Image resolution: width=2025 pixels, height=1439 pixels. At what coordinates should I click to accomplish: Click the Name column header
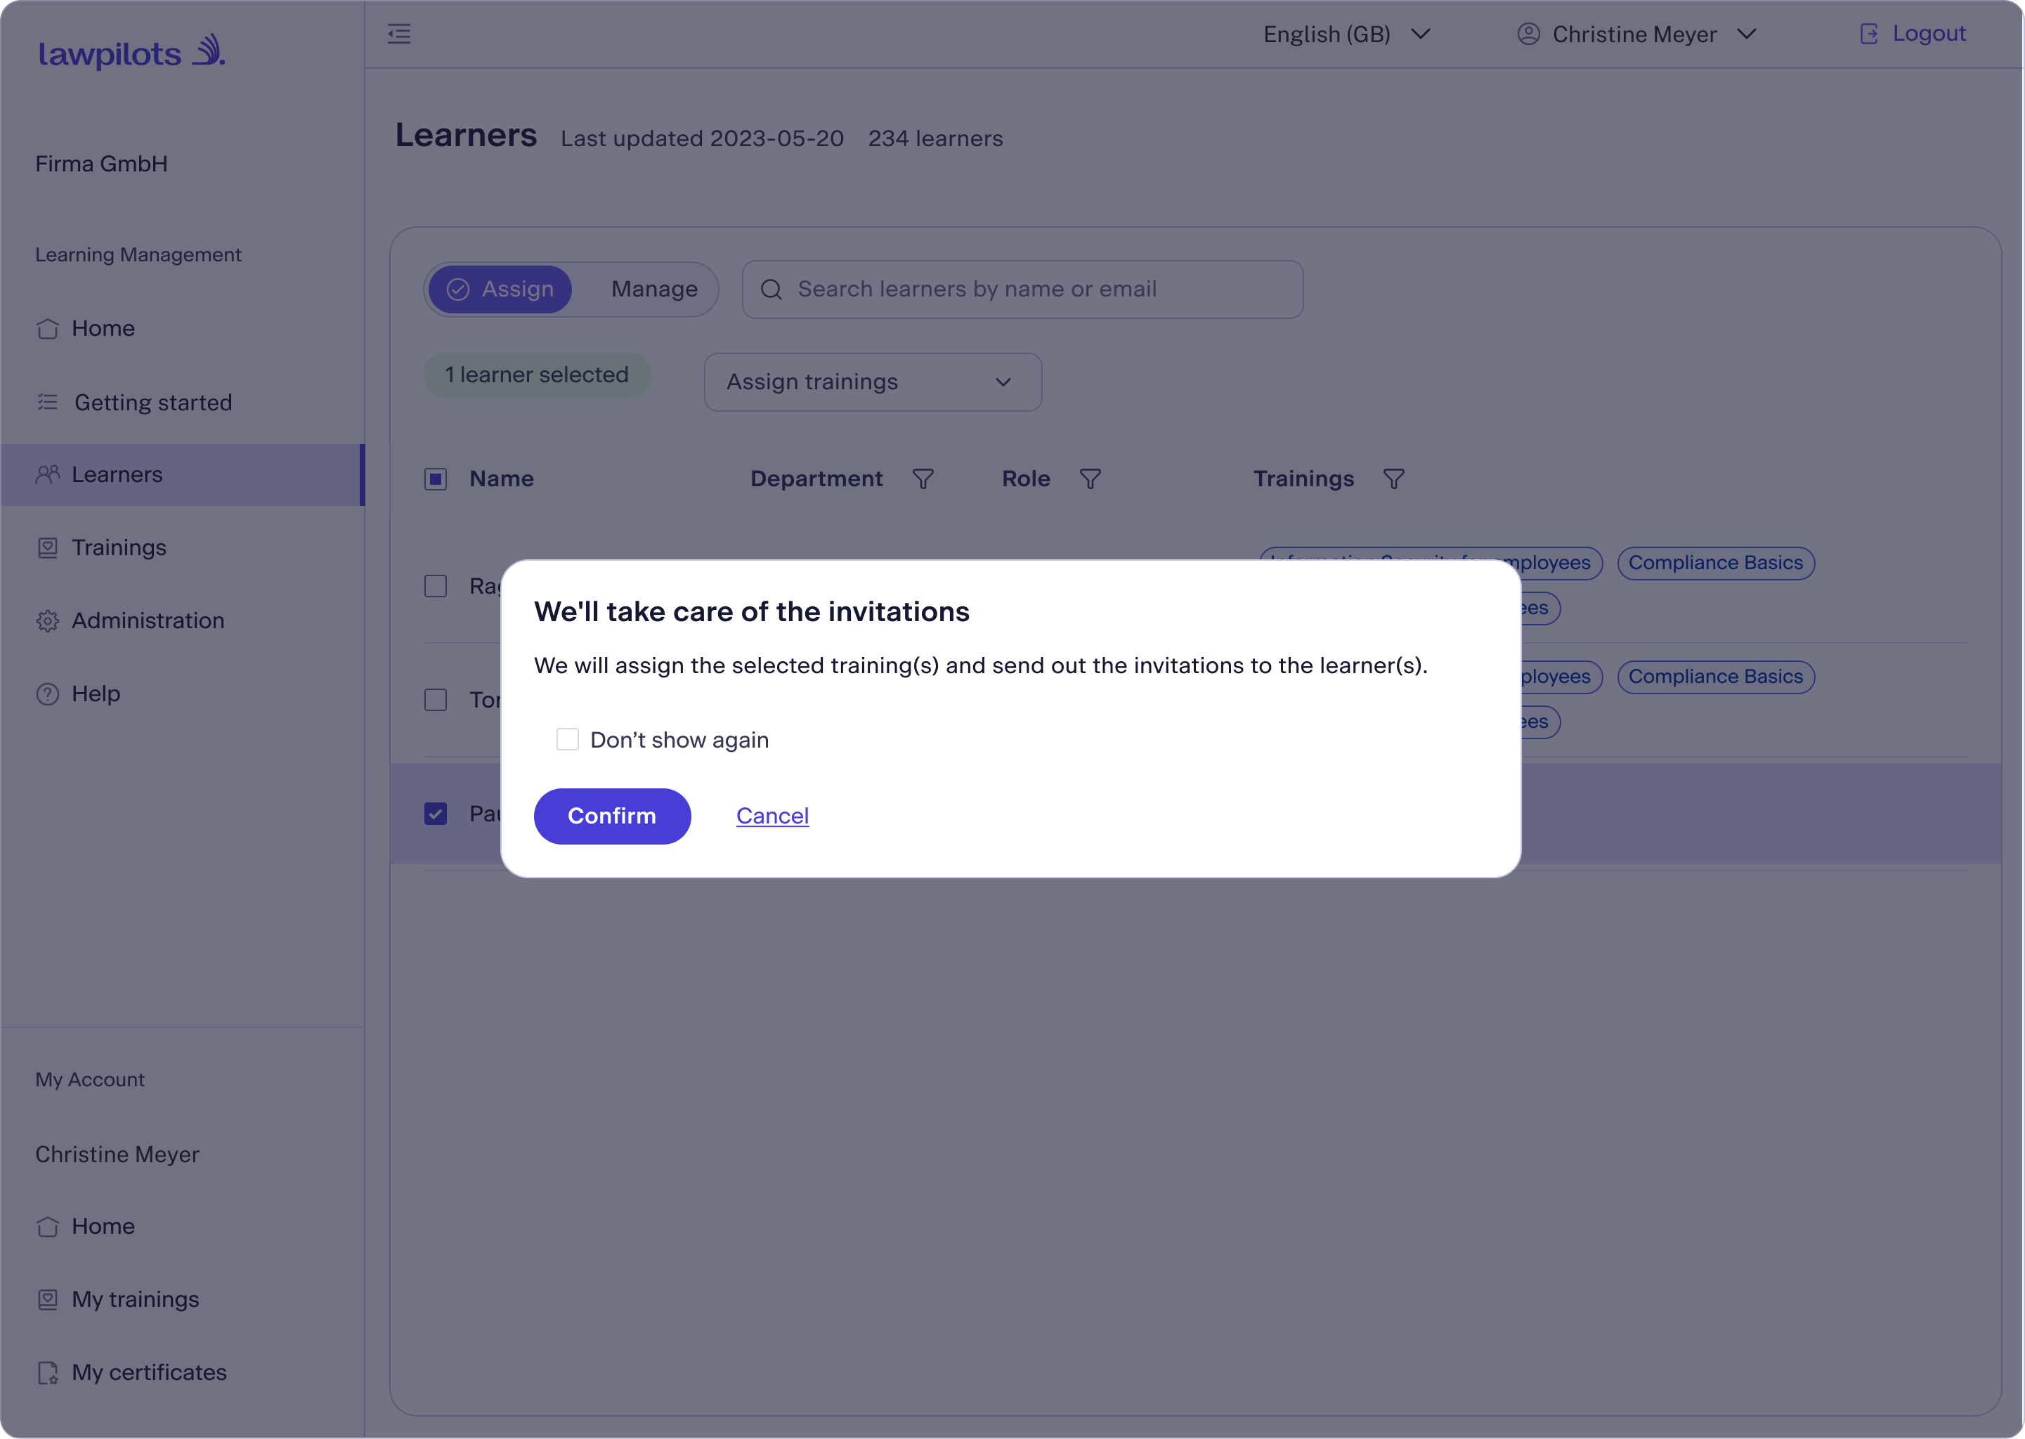pos(502,479)
